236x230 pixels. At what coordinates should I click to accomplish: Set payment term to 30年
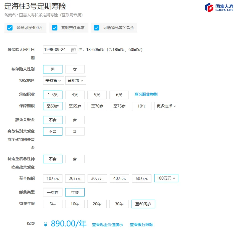tap(119, 204)
